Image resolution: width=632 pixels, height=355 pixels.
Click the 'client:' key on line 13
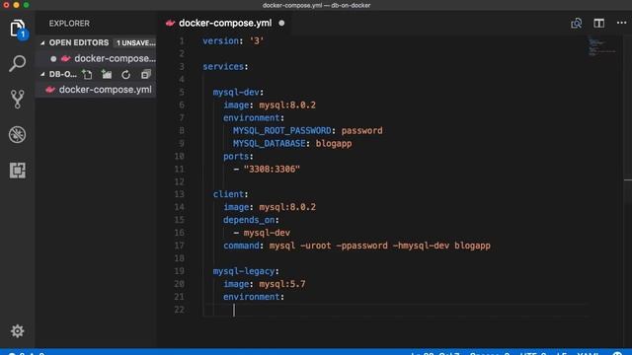230,194
